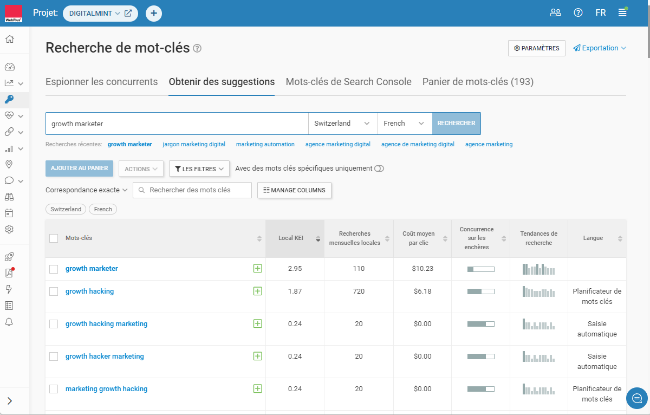Switch to 'Espionner les concurrents' tab
Viewport: 650px width, 415px height.
click(x=102, y=82)
